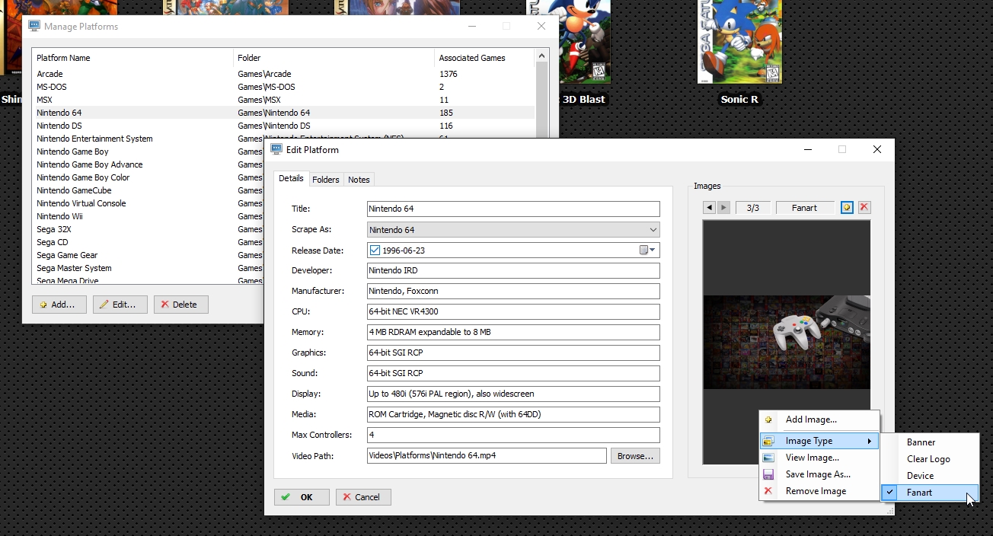
Task: Sort by Folder column header
Action: [334, 58]
